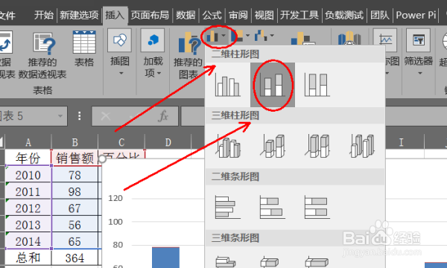
Task: Click the 总和 label cell
Action: pyautogui.click(x=28, y=258)
